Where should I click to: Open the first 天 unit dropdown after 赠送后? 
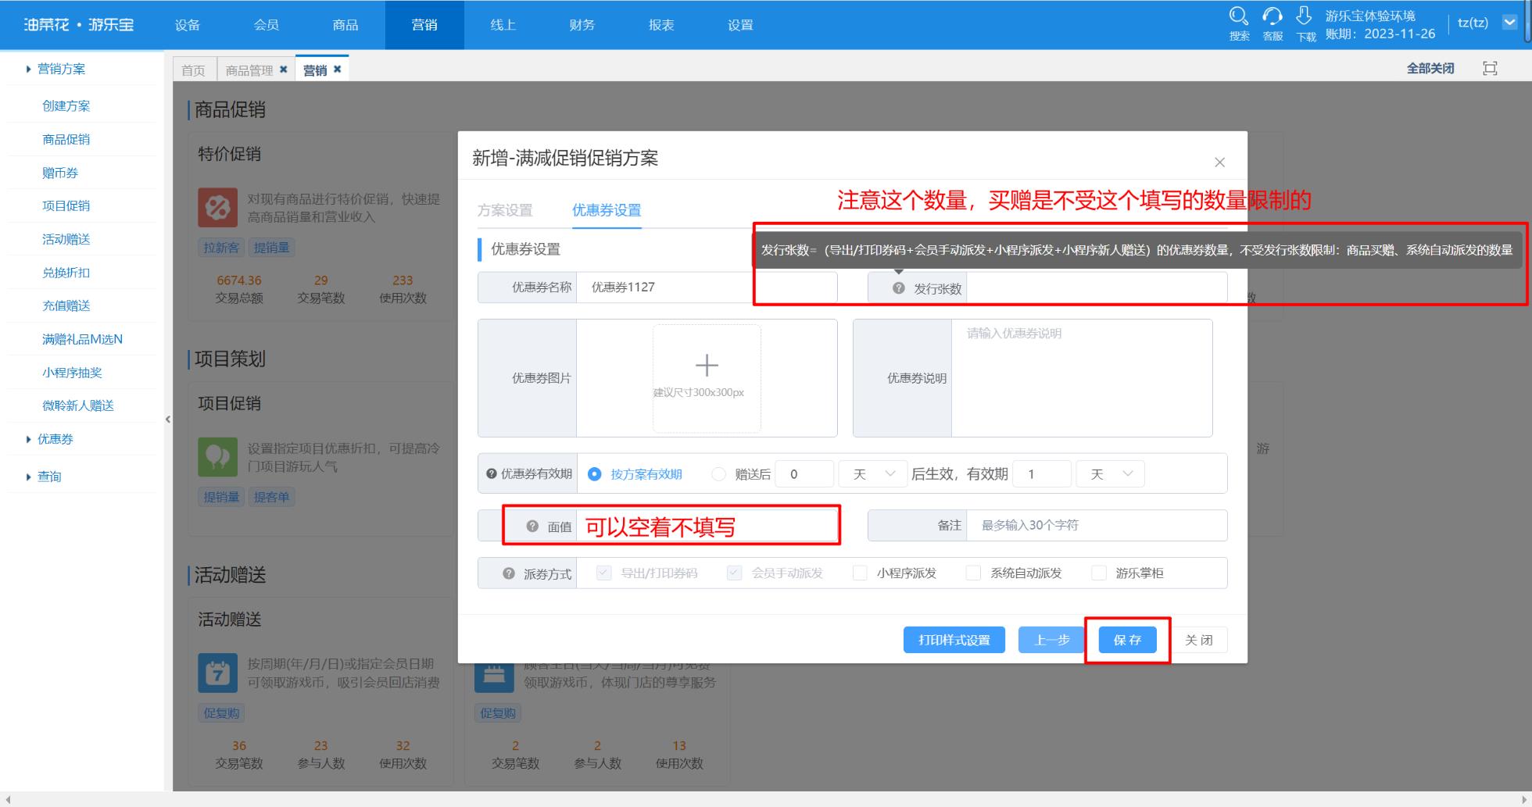point(873,474)
